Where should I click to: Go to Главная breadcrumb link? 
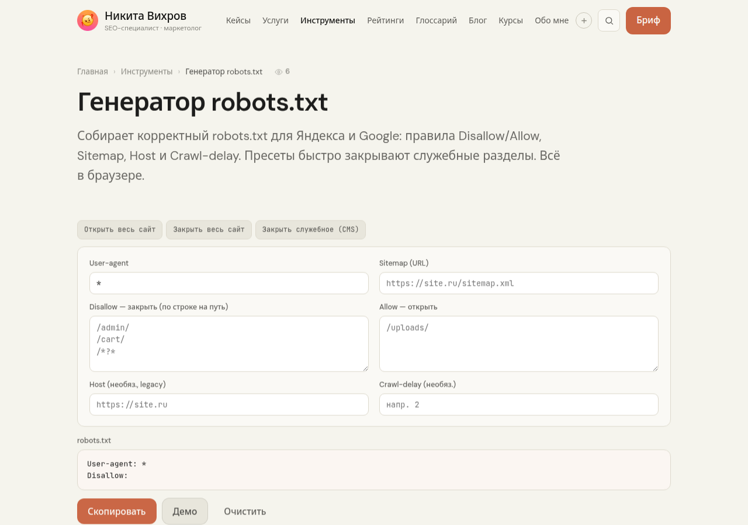point(92,71)
